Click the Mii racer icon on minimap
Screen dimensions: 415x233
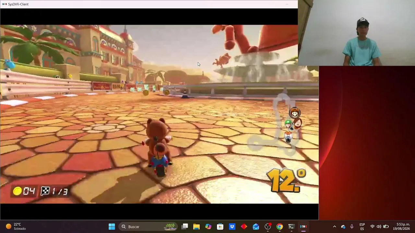pos(297,123)
